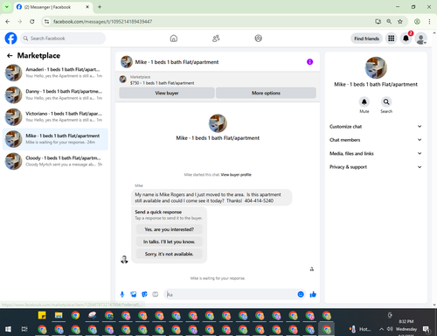Click the browser back arrow

[x=8, y=21]
